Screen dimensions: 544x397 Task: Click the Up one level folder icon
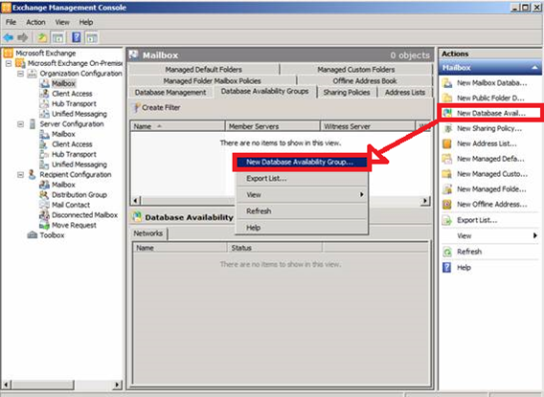[x=42, y=37]
